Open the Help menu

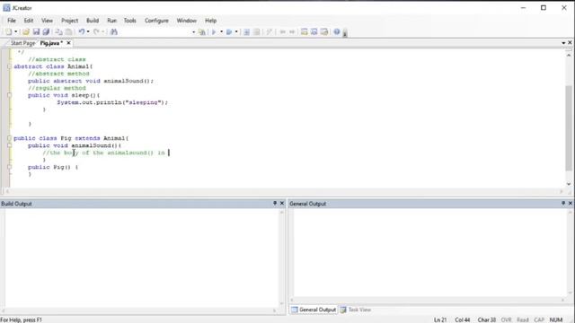point(210,21)
